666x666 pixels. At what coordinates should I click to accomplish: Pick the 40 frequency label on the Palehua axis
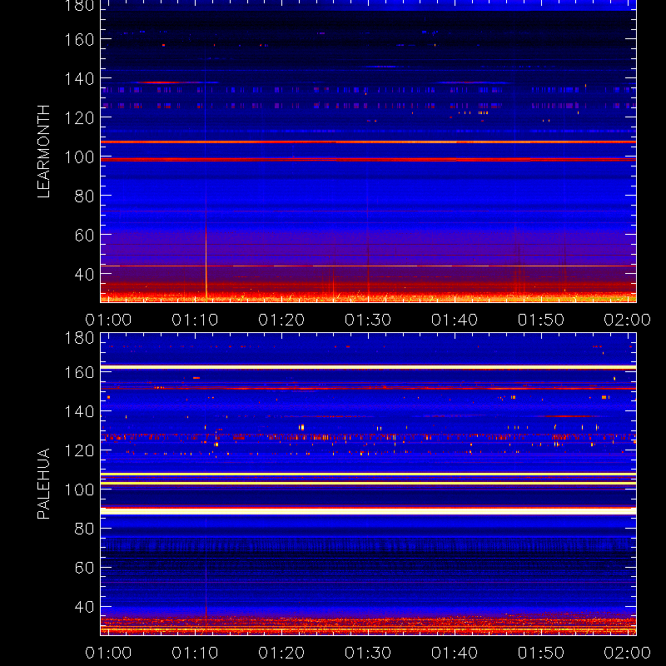click(84, 607)
